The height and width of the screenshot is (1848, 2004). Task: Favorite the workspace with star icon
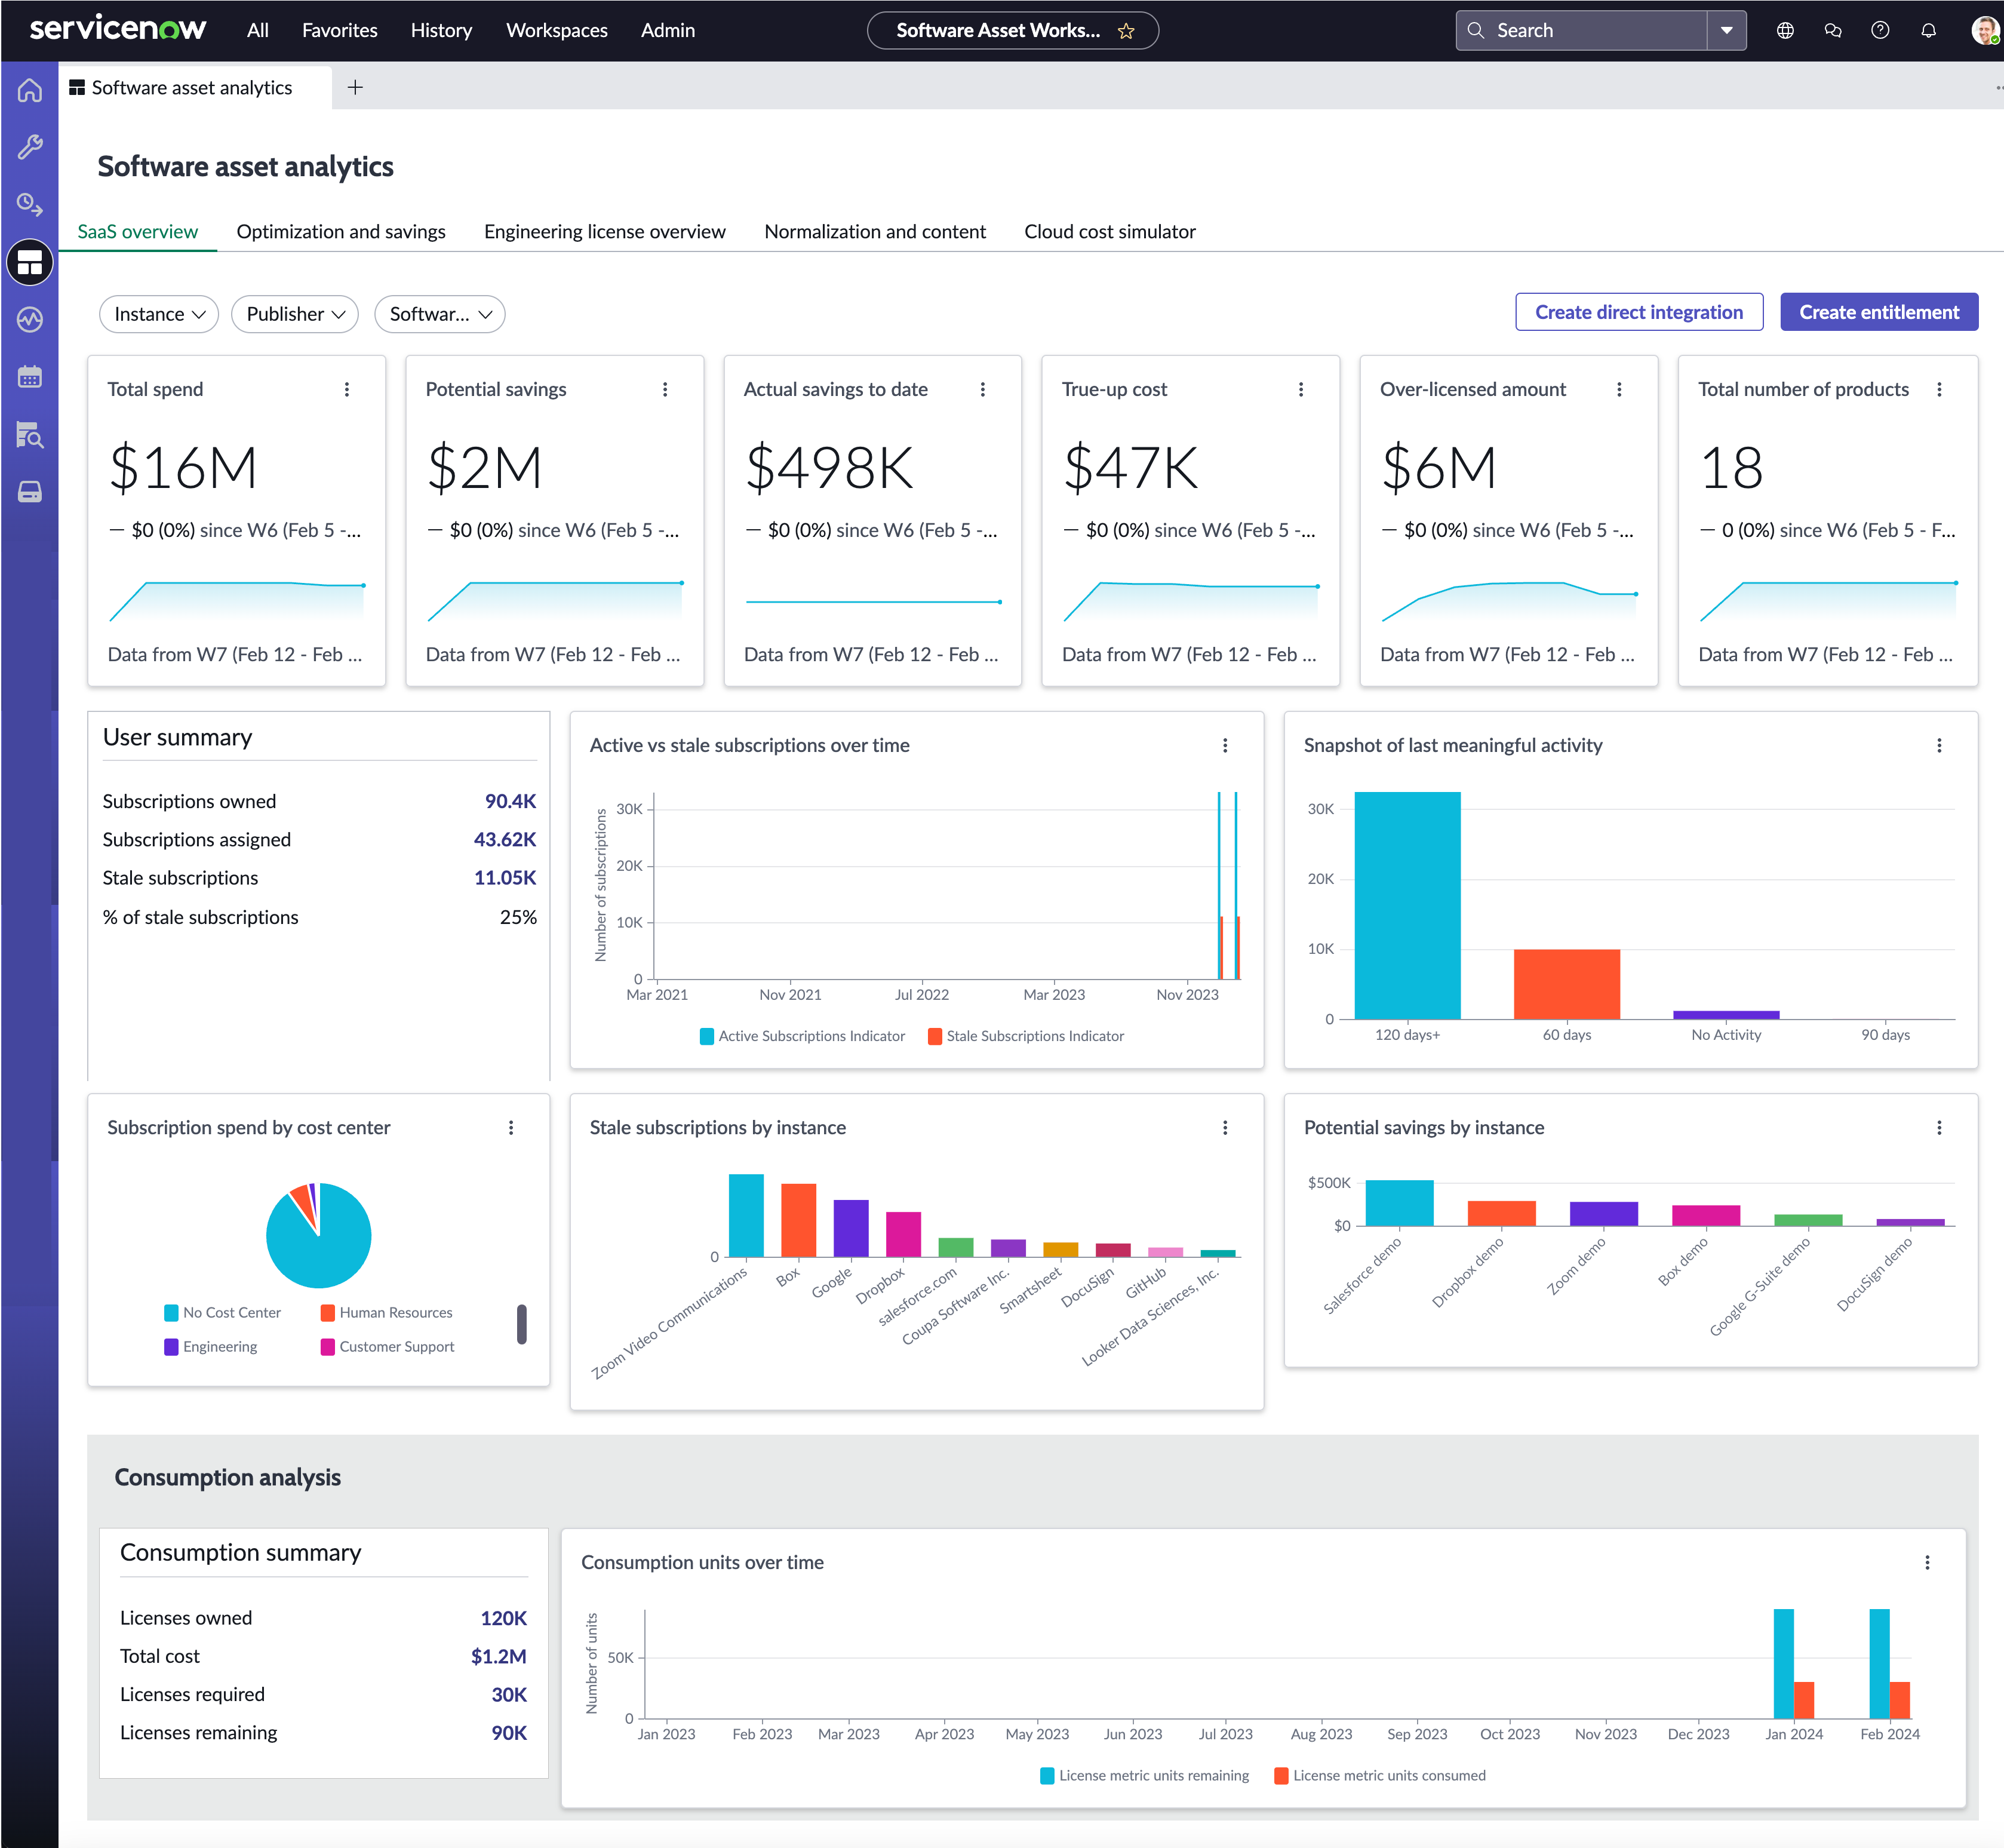click(x=1126, y=31)
